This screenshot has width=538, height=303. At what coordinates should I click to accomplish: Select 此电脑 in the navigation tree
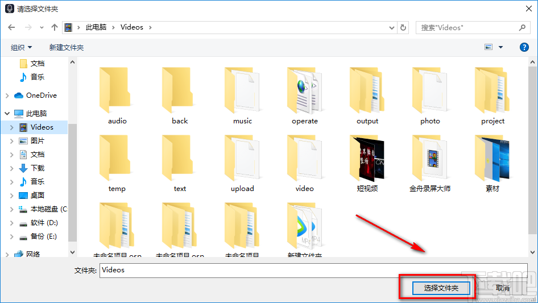31,113
